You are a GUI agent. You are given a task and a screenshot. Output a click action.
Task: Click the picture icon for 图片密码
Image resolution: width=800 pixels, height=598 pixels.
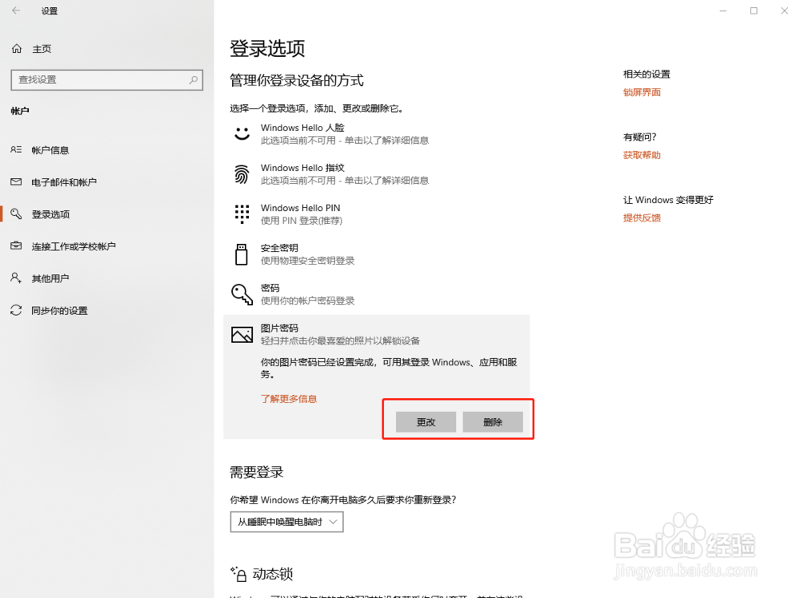point(242,334)
